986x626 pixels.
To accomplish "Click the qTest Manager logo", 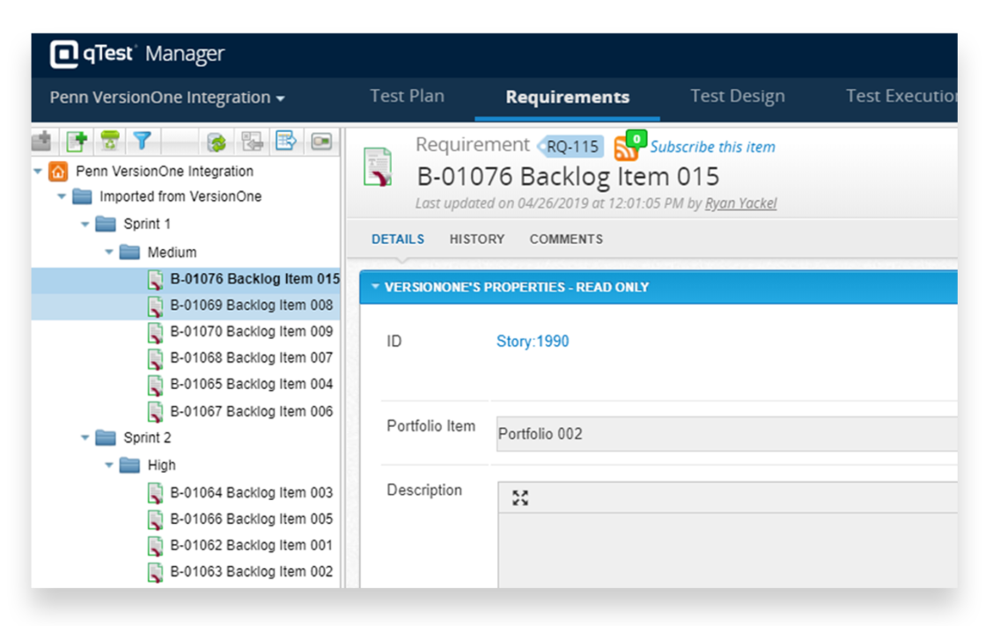I will pyautogui.click(x=137, y=54).
